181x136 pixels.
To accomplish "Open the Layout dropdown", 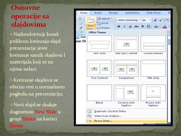I will click(x=105, y=18).
